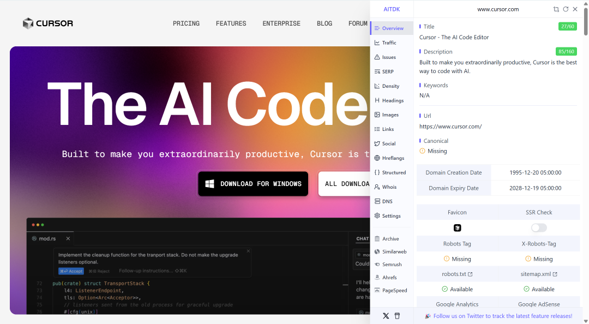Open the Overview section in AITDK sidebar
Image resolution: width=589 pixels, height=324 pixels.
[392, 28]
